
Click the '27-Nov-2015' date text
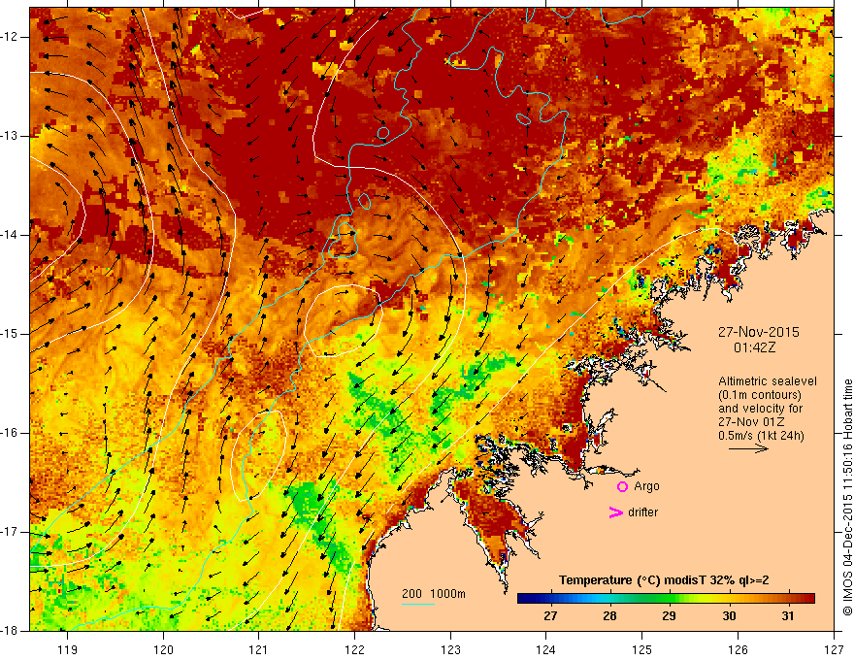coord(759,332)
